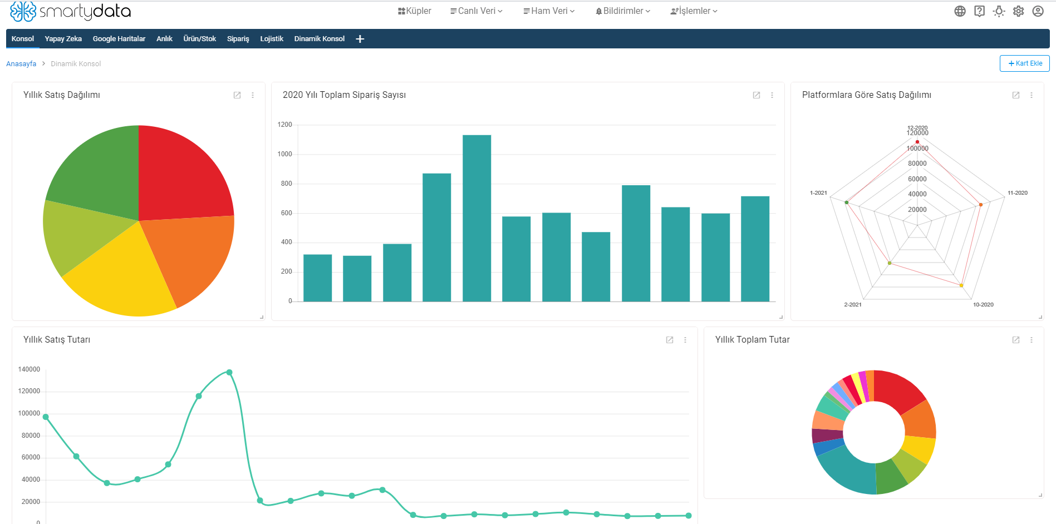Click the Dinamik Konsol breadcrumb text
This screenshot has width=1056, height=524.
coord(76,64)
